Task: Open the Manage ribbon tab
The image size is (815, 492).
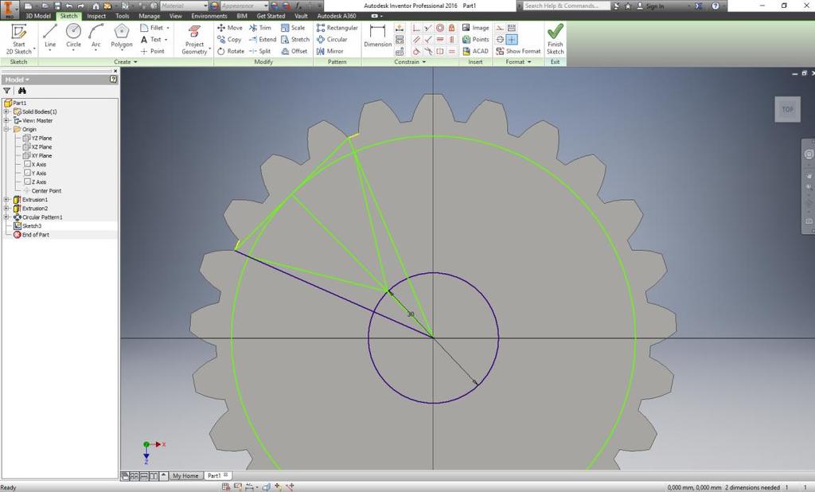Action: coord(149,16)
